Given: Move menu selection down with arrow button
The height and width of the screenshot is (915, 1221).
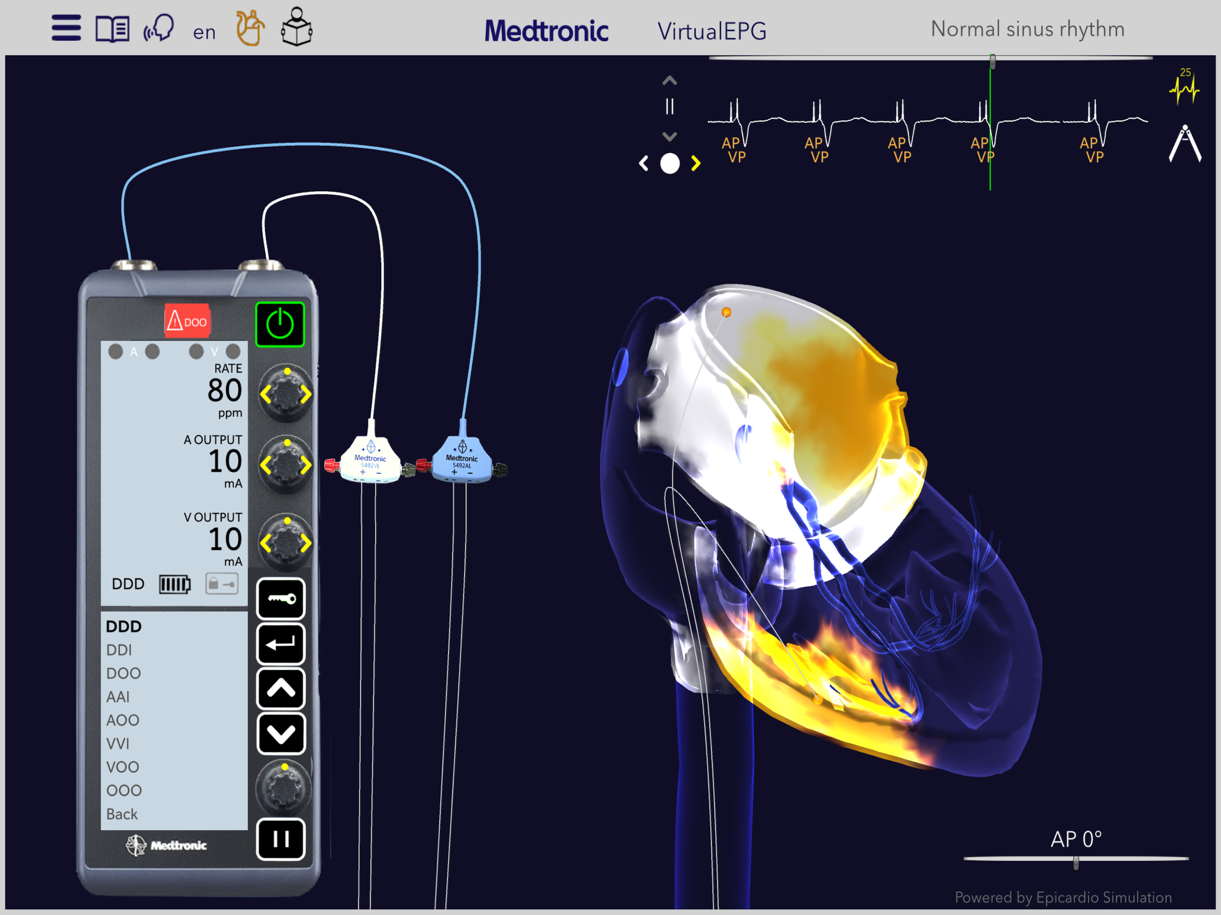Looking at the screenshot, I should pos(281,734).
